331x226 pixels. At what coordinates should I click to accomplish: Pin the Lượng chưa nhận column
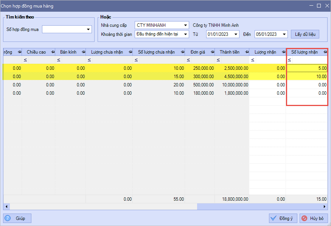[129, 52]
